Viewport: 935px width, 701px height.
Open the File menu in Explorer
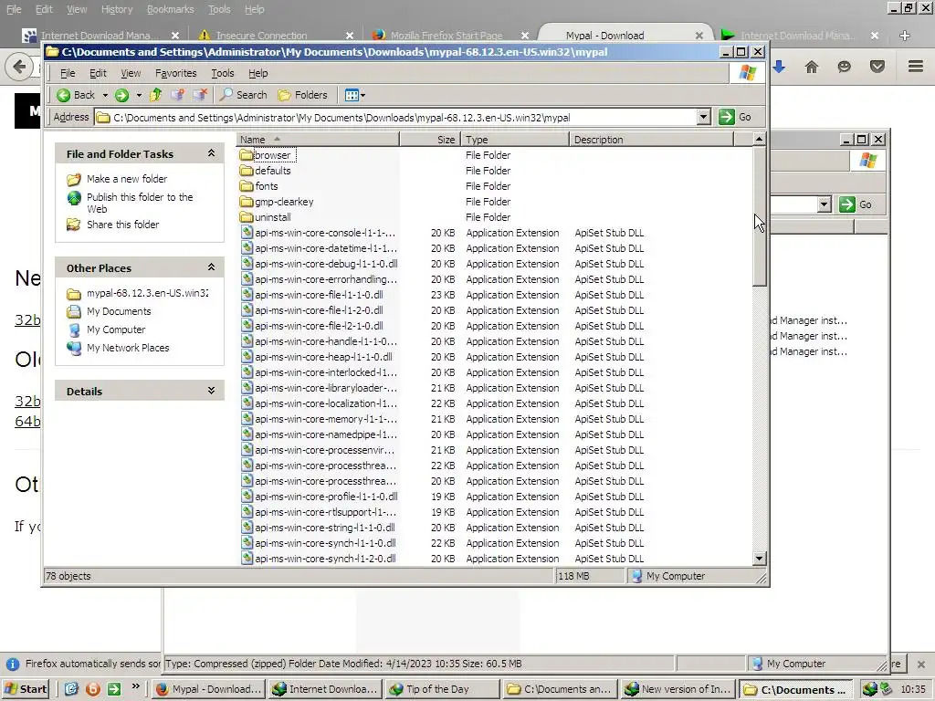click(68, 73)
